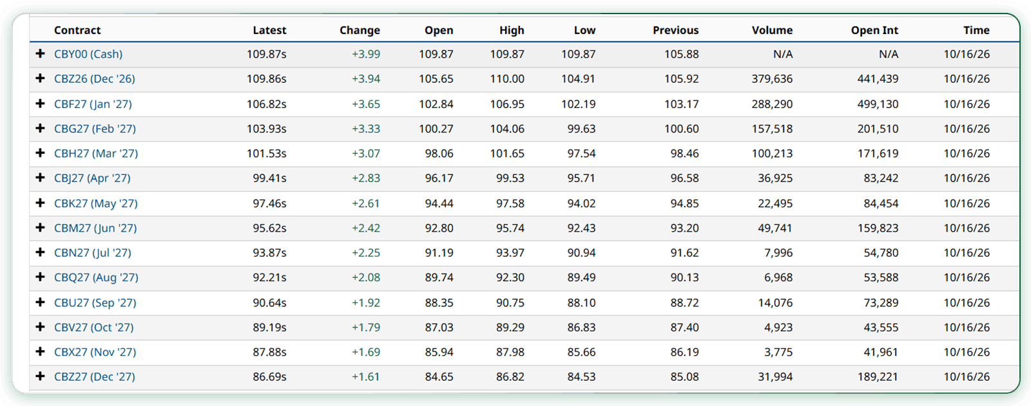1031x406 pixels.
Task: Expand the CBU27 (Sep '27) row
Action: (40, 302)
